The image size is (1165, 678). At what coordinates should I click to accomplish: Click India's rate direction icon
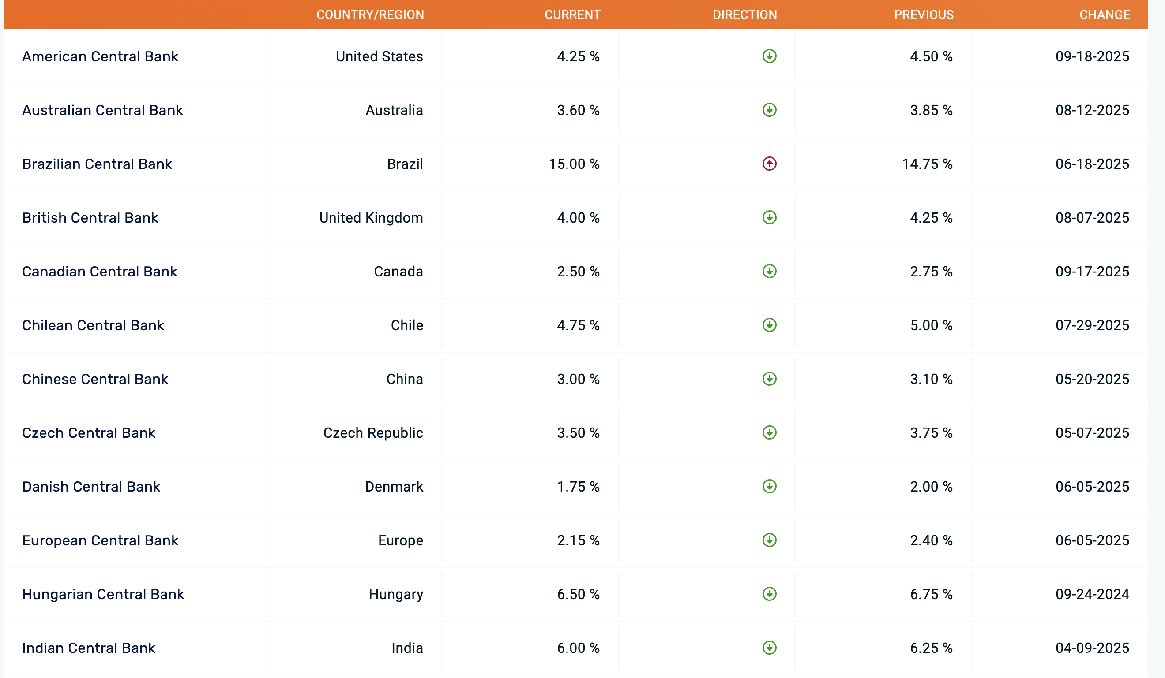(x=769, y=648)
